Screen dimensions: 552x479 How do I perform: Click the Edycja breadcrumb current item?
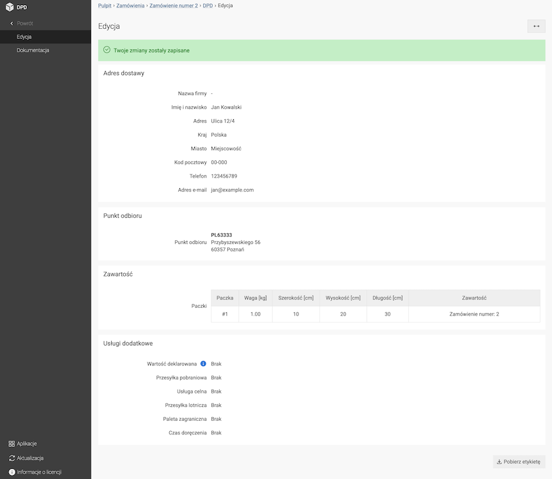tap(226, 6)
